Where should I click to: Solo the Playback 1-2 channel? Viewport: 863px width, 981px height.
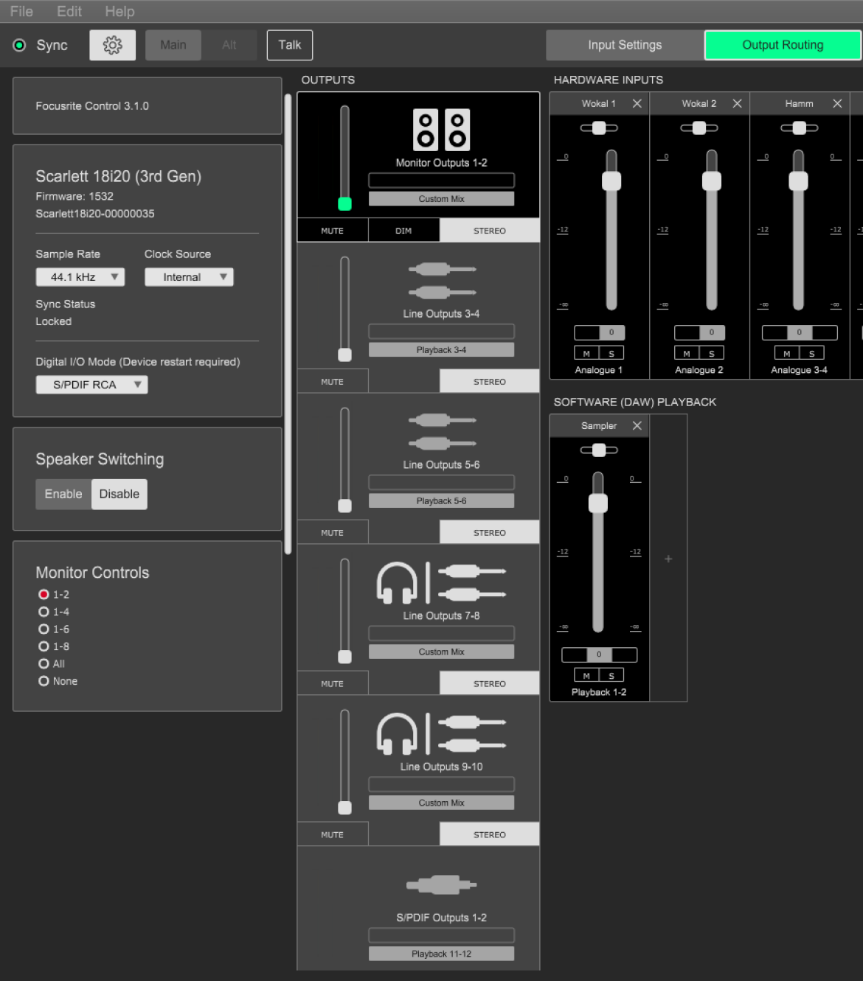[611, 675]
